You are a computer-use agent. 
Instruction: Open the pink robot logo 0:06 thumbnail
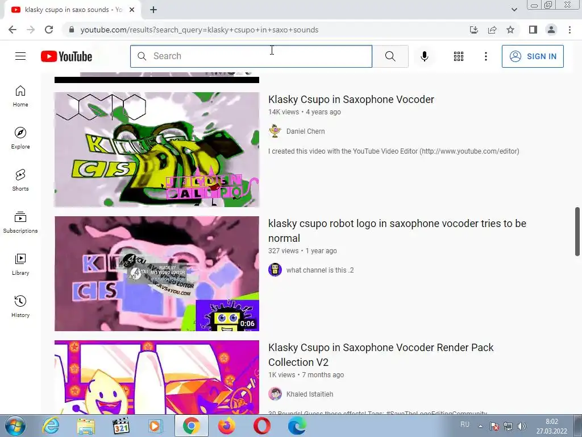(x=157, y=274)
